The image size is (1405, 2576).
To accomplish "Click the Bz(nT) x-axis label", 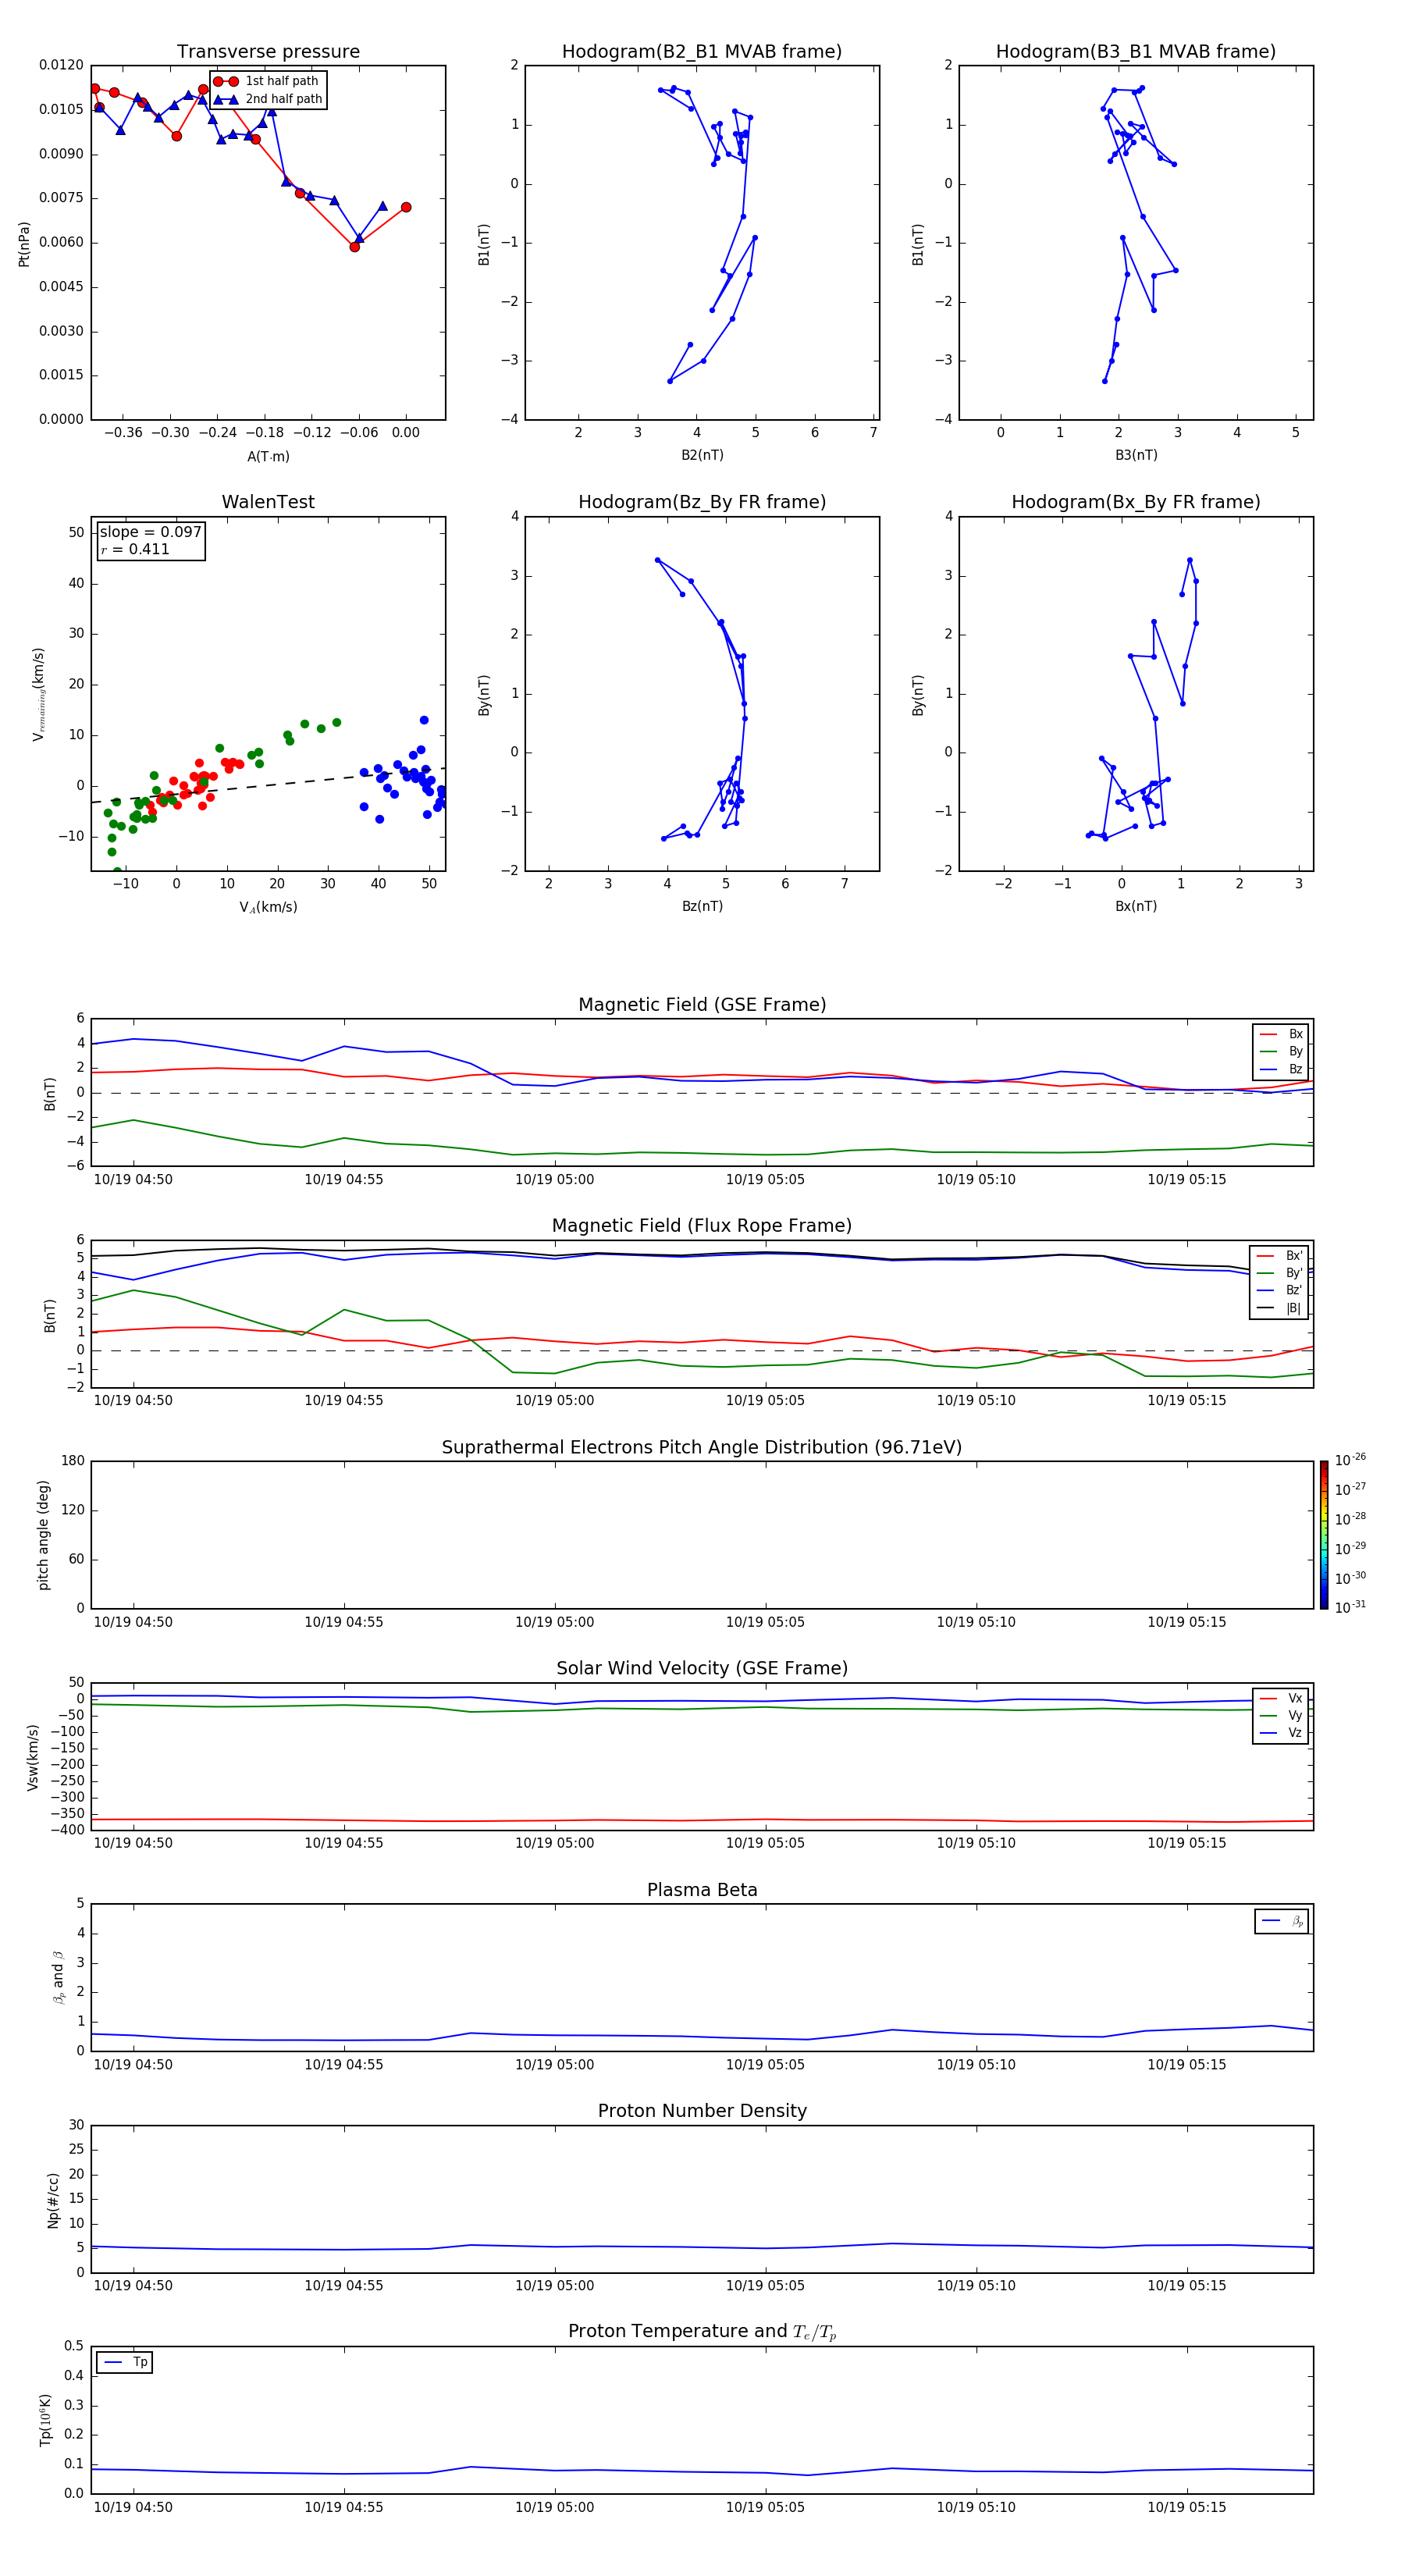I will 702,906.
